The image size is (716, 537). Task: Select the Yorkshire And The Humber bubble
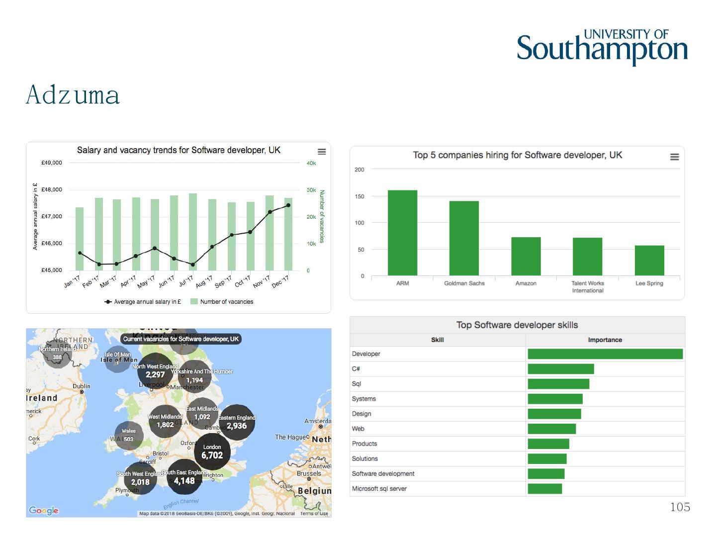pos(194,376)
